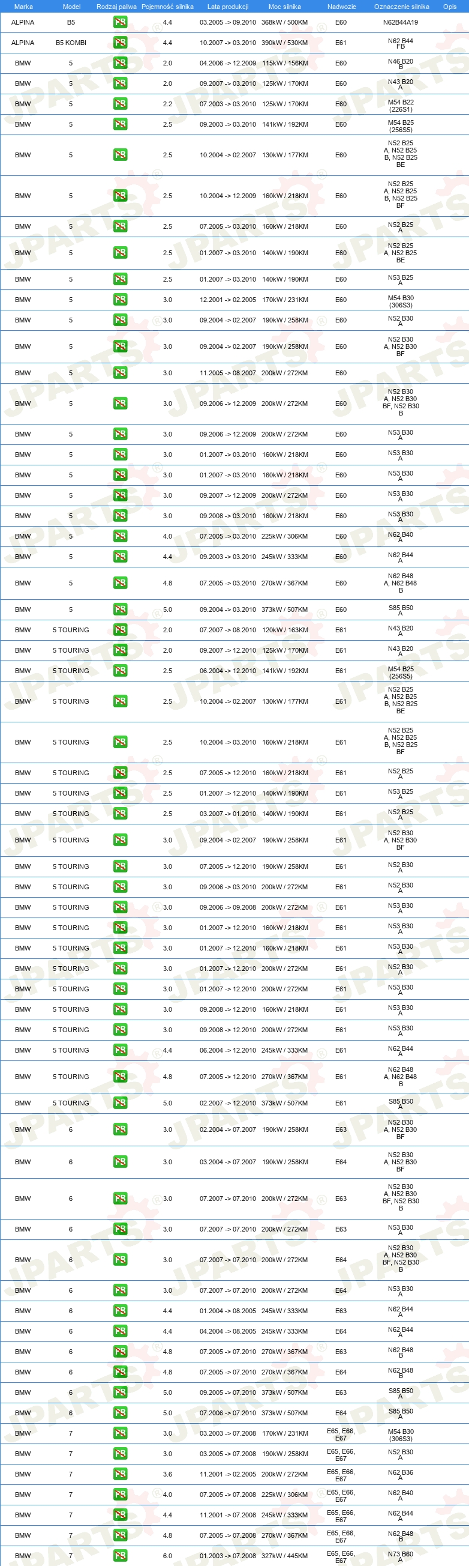Image resolution: width=469 pixels, height=1566 pixels.
Task: Select the 02.2007 -> 12.2010 production date
Action: pos(228,1103)
